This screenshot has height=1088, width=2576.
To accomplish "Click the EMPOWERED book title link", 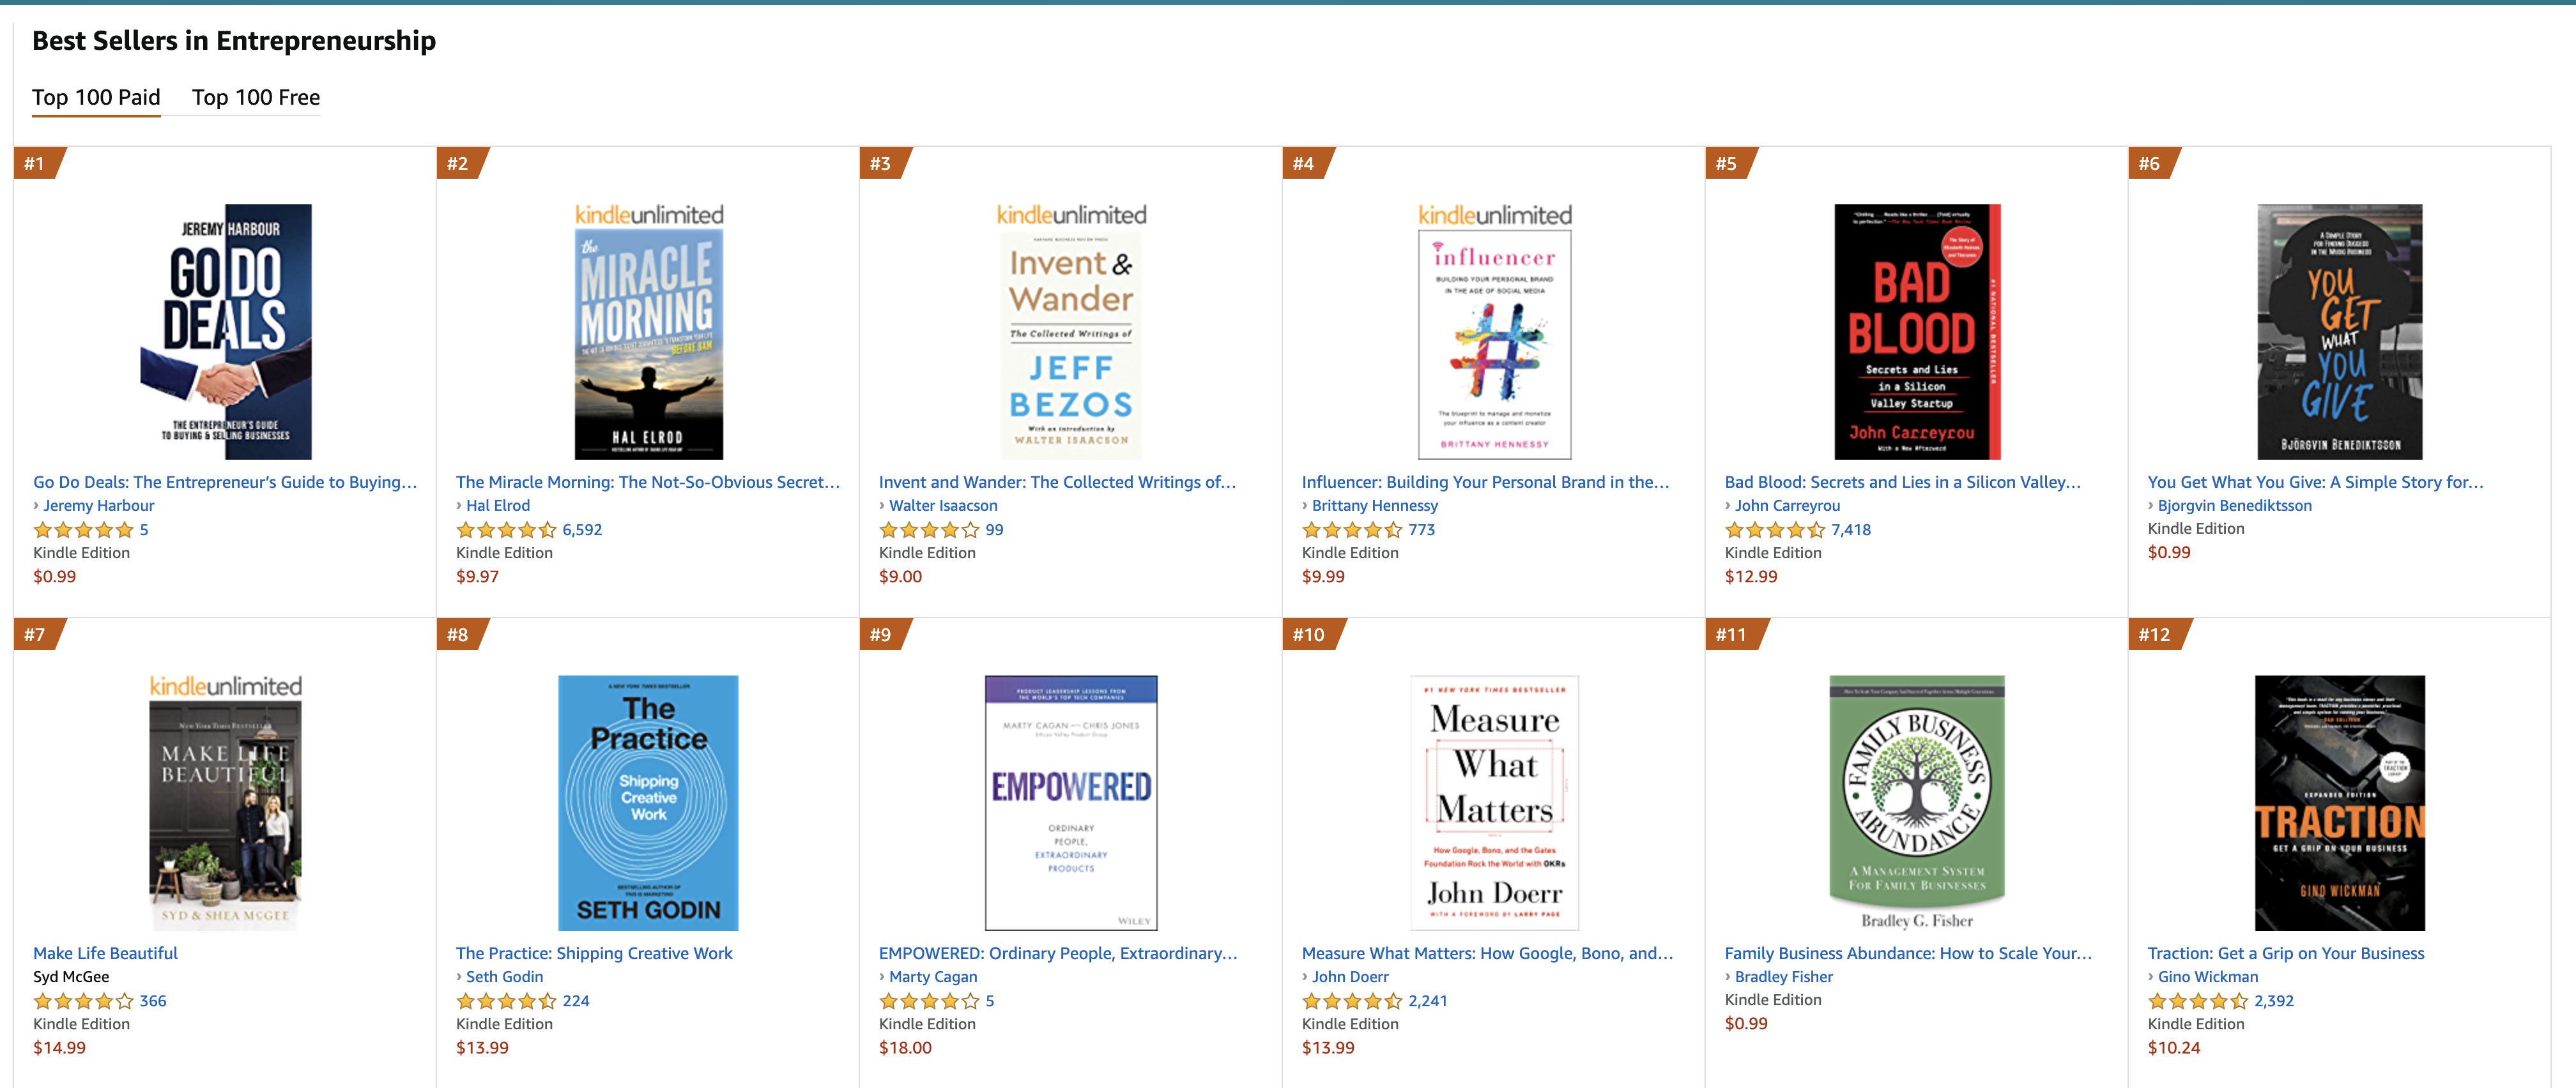I will click(x=1057, y=953).
